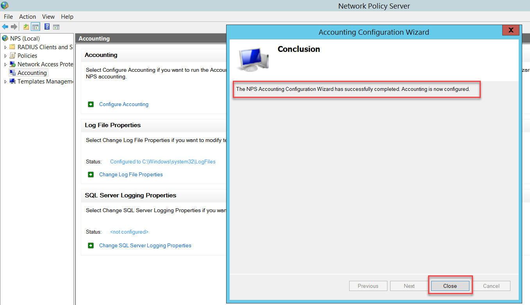
Task: Click the Up One Level folder icon
Action: click(26, 27)
